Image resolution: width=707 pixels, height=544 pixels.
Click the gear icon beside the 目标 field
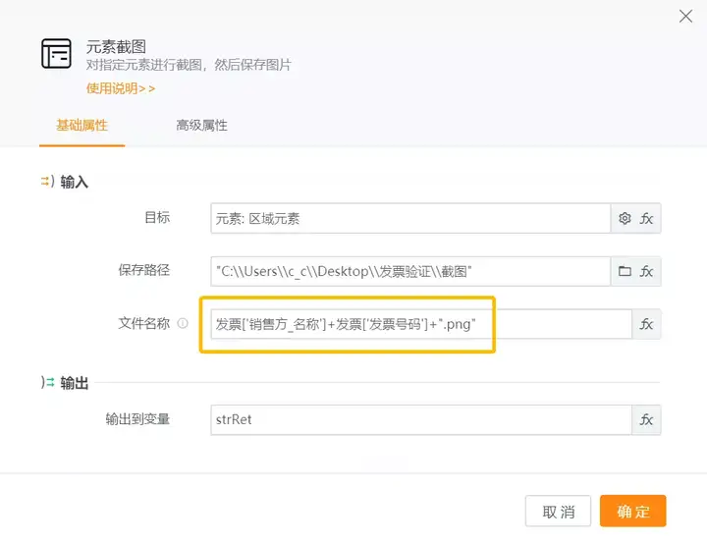(625, 219)
